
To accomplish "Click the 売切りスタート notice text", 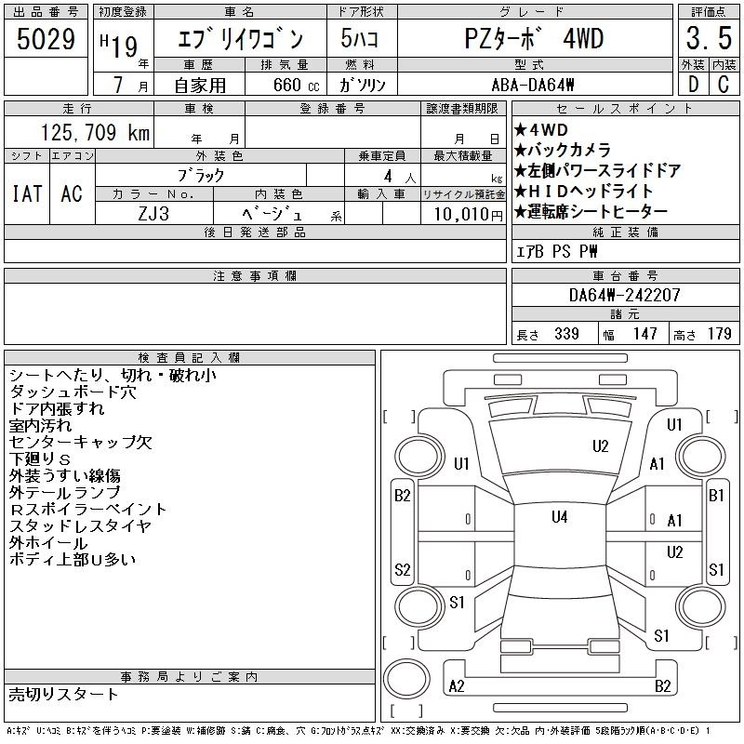I will (64, 694).
